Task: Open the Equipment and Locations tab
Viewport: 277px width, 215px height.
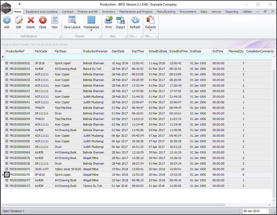Action: (x=42, y=12)
